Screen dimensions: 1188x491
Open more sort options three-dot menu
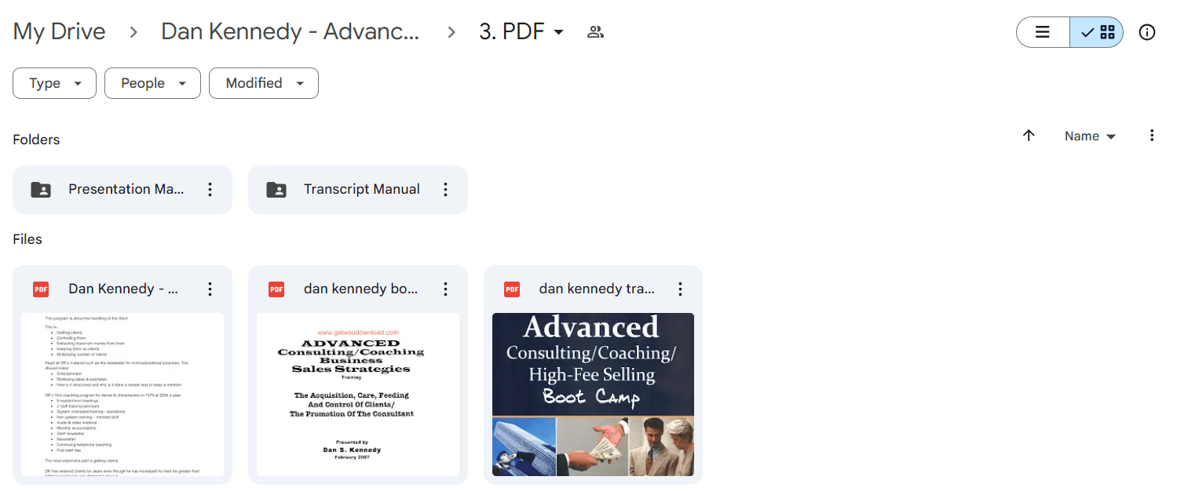(1152, 136)
